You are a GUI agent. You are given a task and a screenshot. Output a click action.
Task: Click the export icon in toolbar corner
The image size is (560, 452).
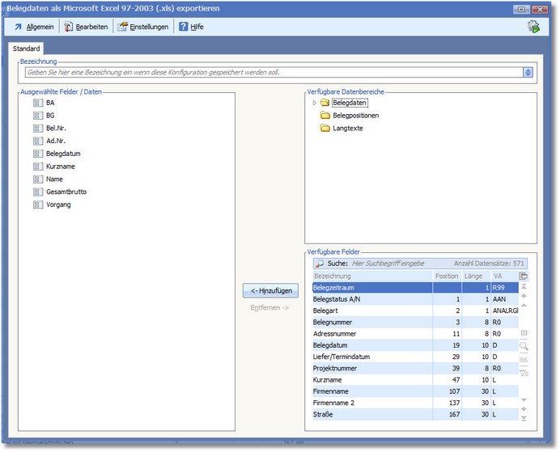point(534,27)
